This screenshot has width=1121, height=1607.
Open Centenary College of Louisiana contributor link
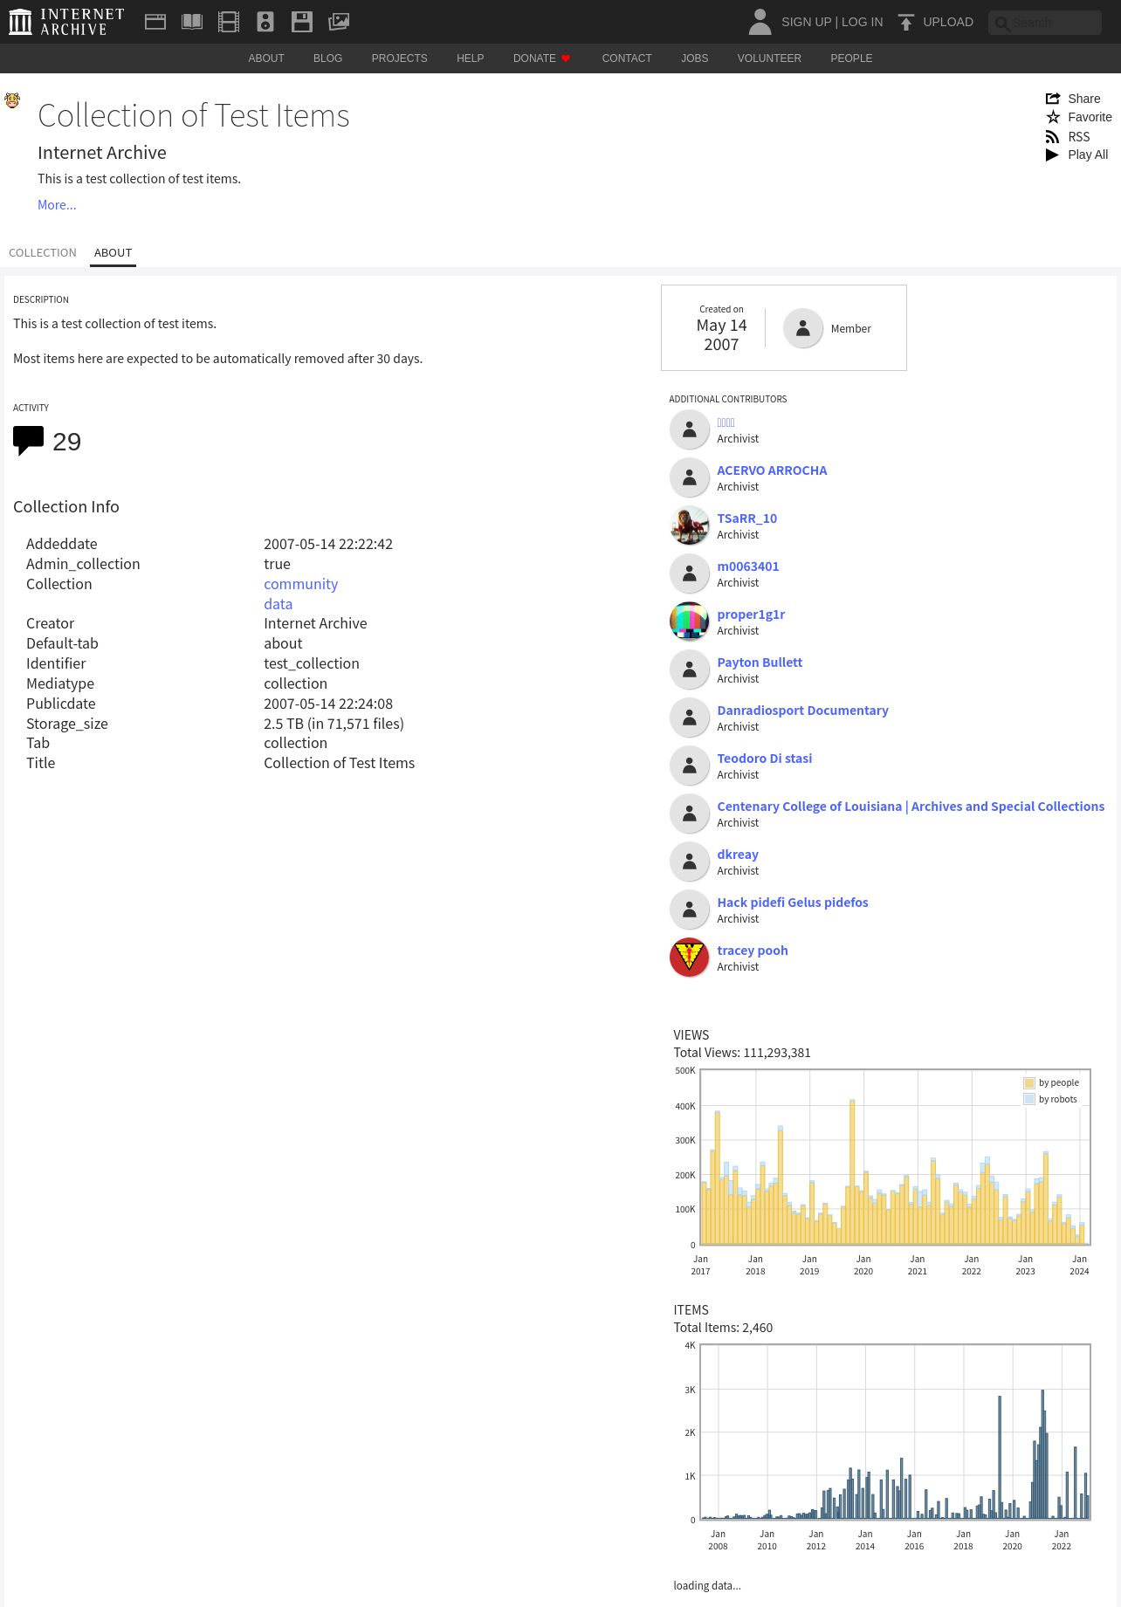pyautogui.click(x=911, y=807)
